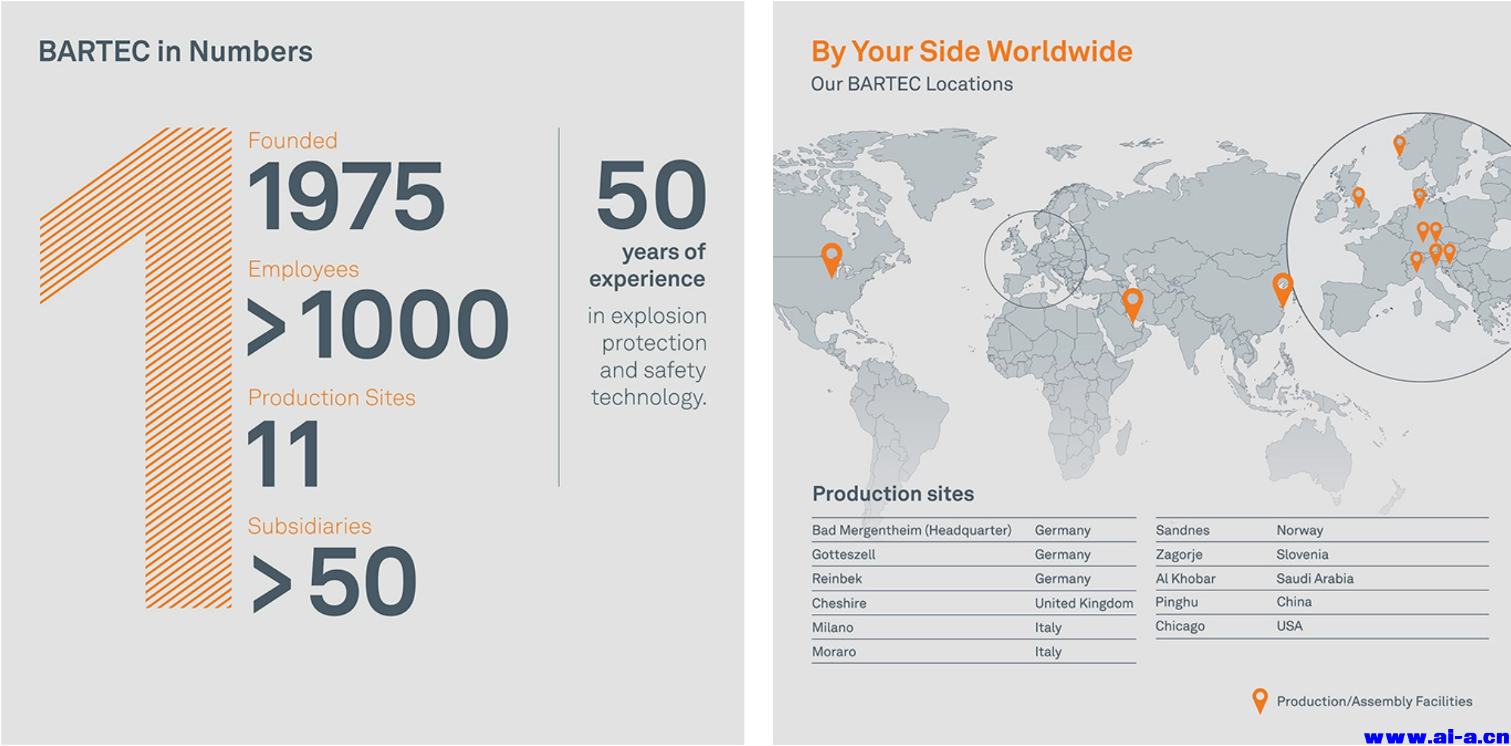Click the "USA" country cell
Viewport: 1511px width, 746px height.
point(1289,626)
